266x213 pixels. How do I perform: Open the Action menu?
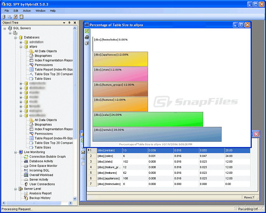tap(27, 11)
